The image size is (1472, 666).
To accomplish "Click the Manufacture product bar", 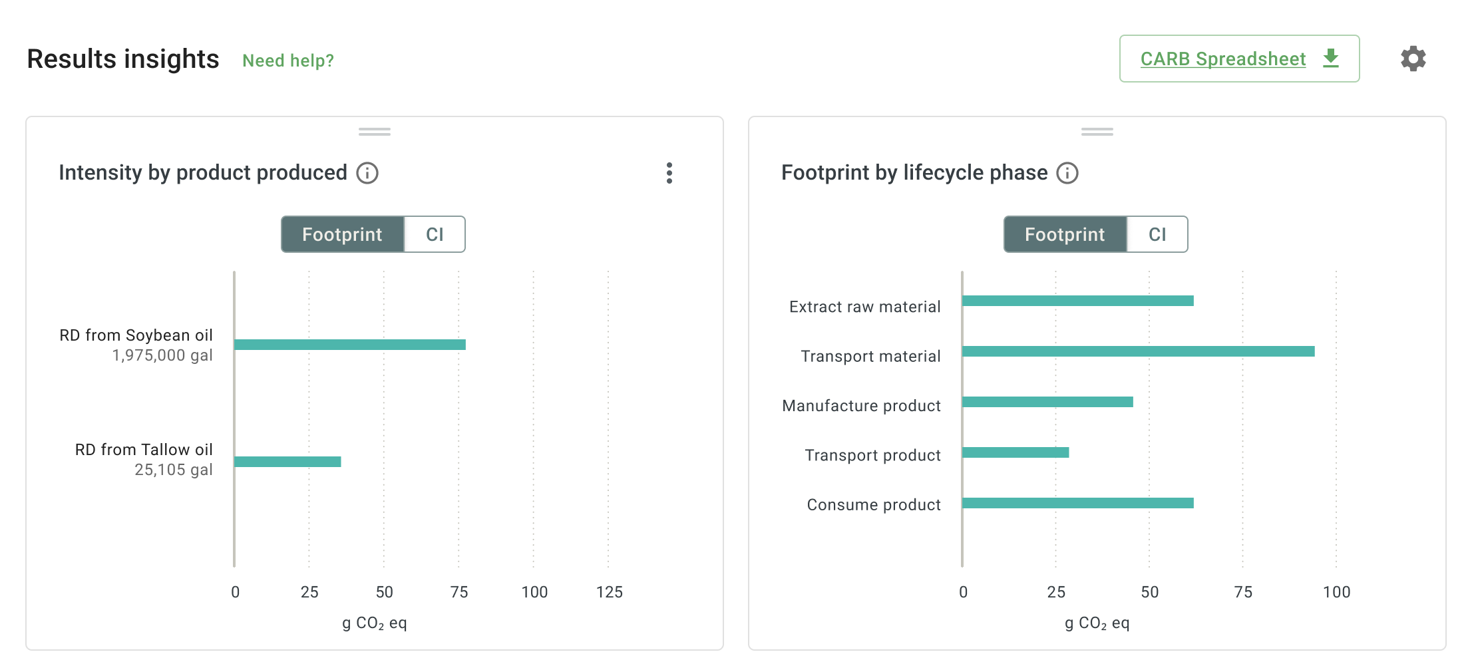I will pos(1047,402).
